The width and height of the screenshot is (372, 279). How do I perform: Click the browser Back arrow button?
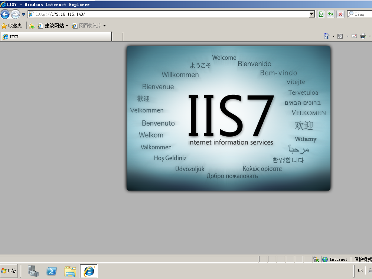[x=5, y=14]
